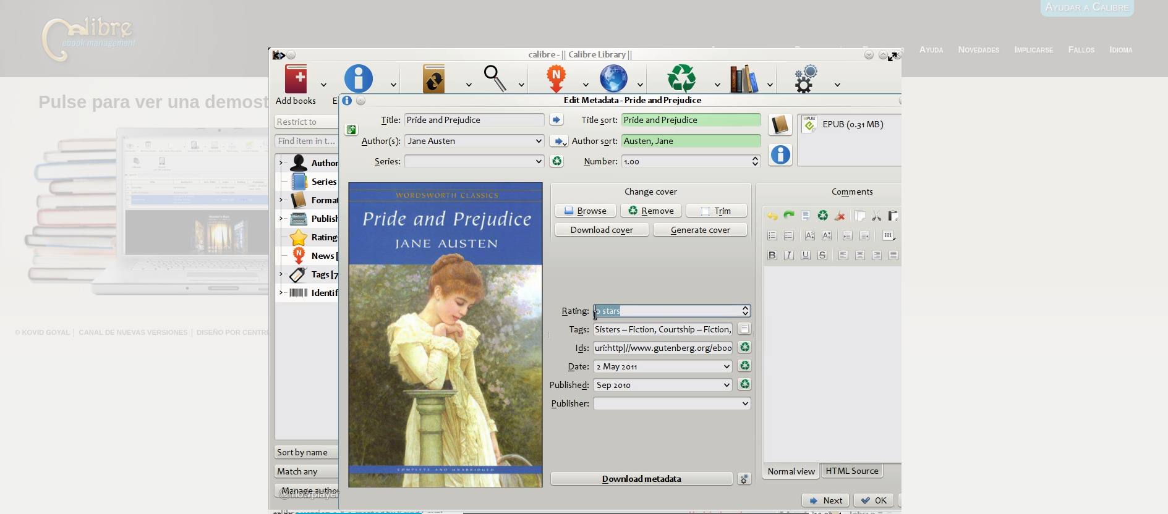Expand the Publisher combo box
This screenshot has height=514, width=1168.
pos(744,403)
